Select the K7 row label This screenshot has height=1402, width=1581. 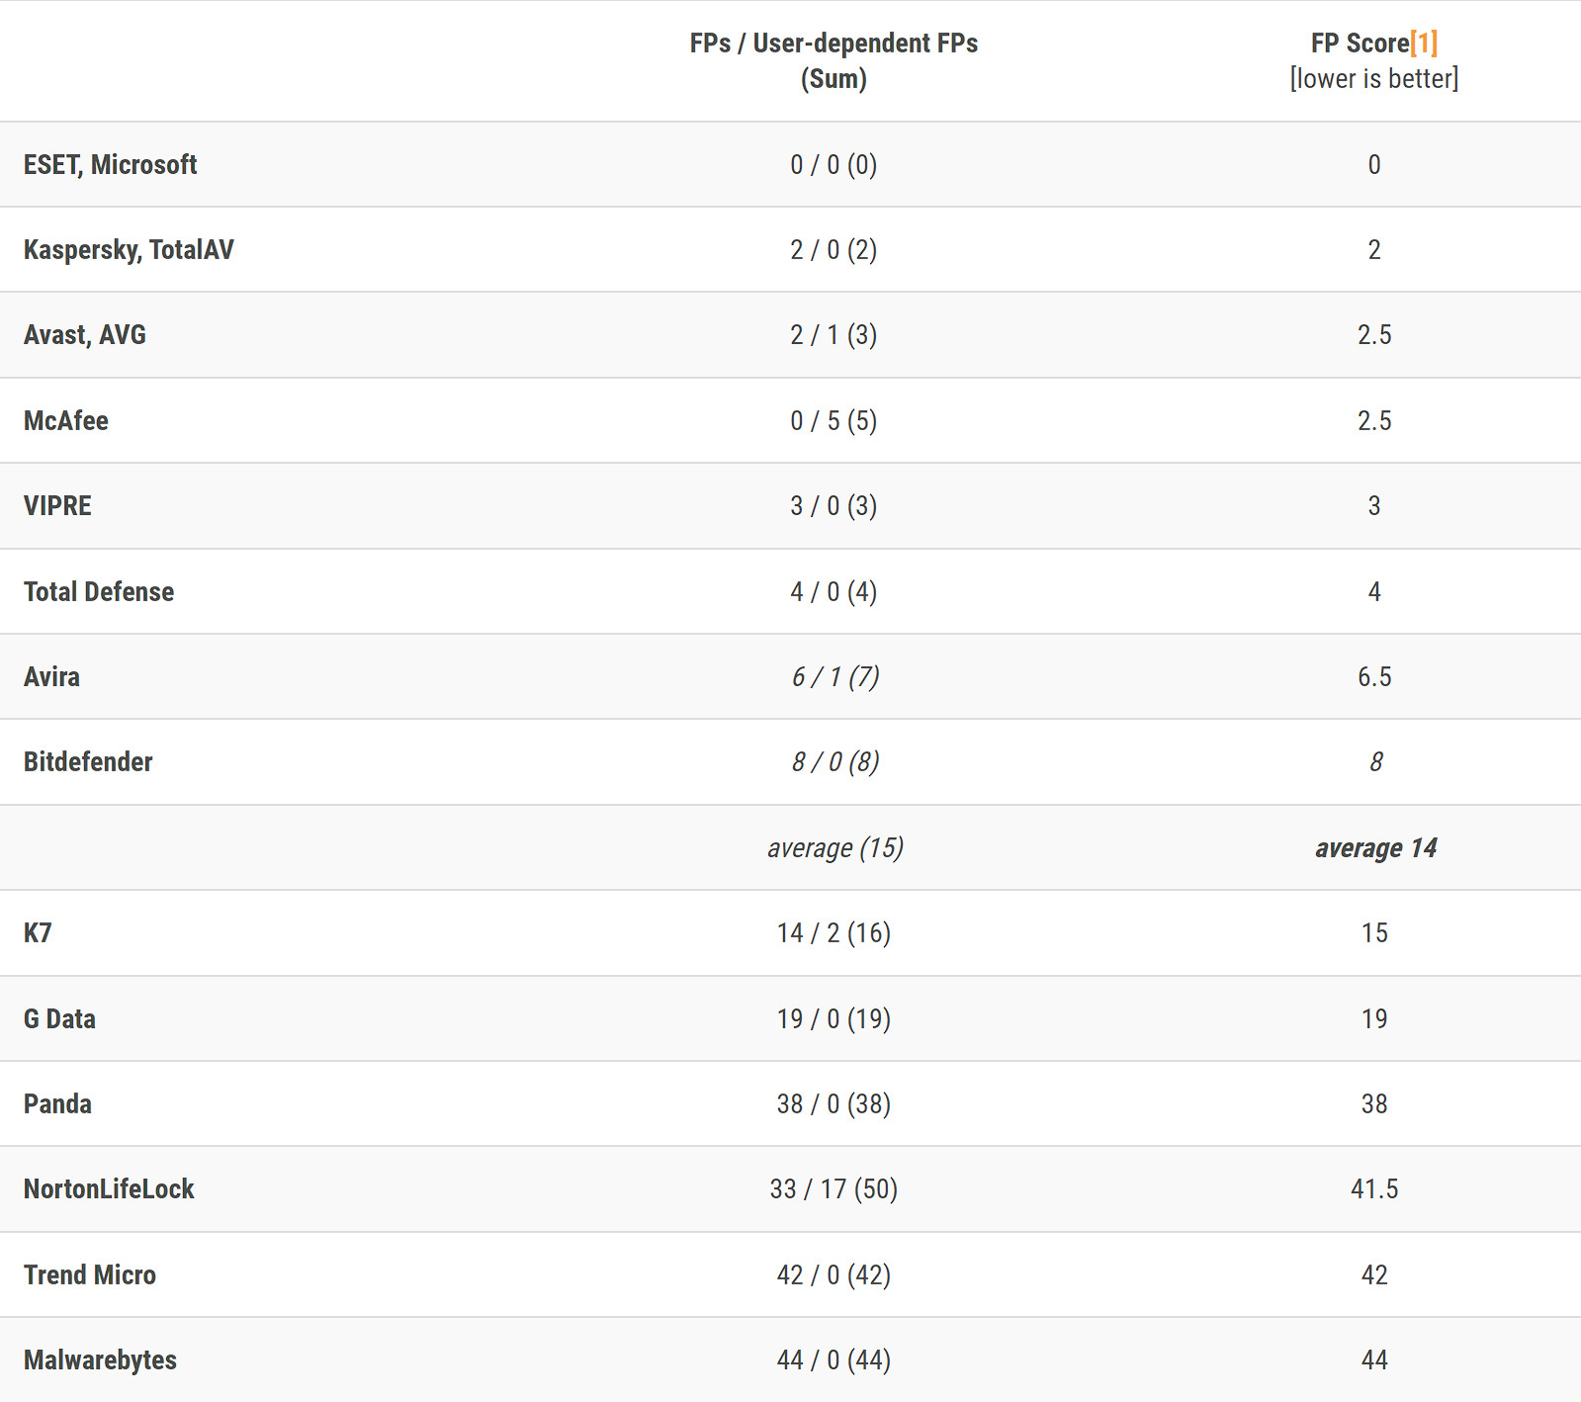click(x=38, y=933)
